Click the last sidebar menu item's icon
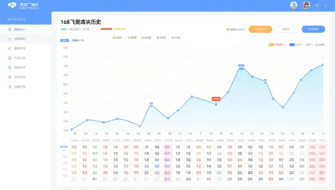The height and width of the screenshot is (190, 335). coord(10,87)
